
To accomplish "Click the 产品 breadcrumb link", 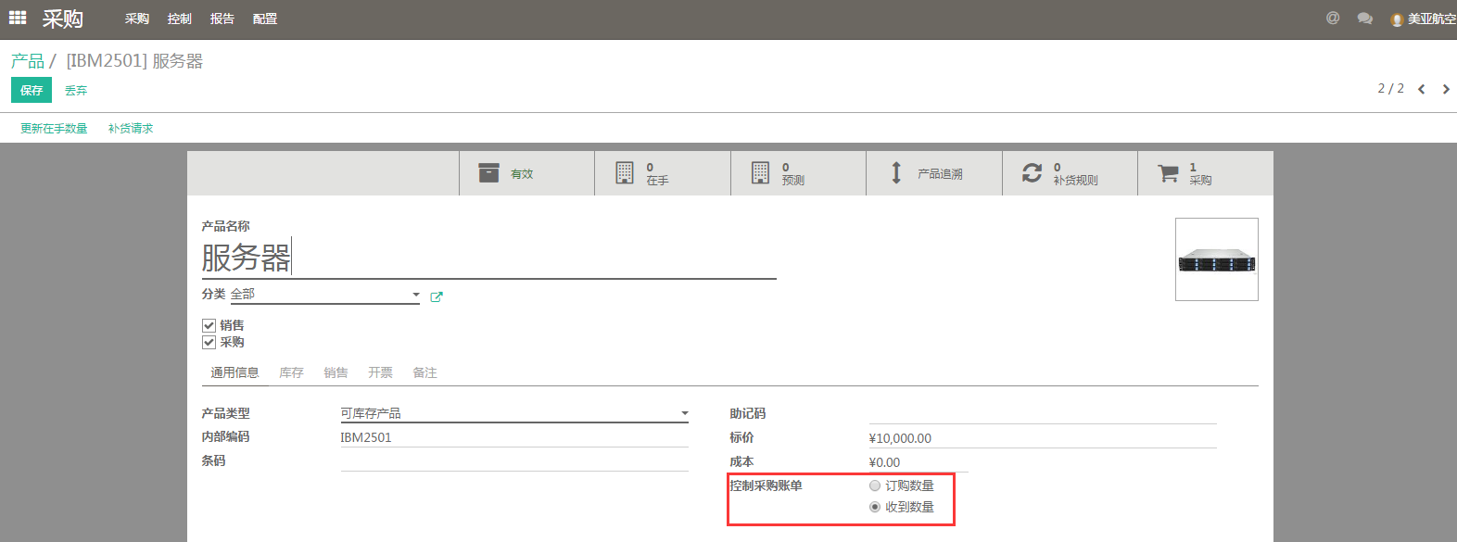I will pos(28,61).
